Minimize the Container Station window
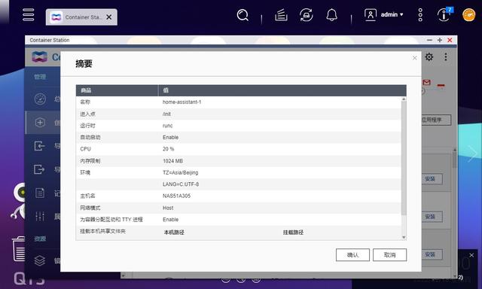This screenshot has width=482, height=289. coord(429,40)
